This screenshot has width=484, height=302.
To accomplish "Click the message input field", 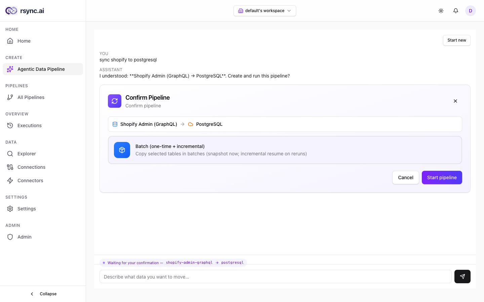I will pyautogui.click(x=276, y=276).
